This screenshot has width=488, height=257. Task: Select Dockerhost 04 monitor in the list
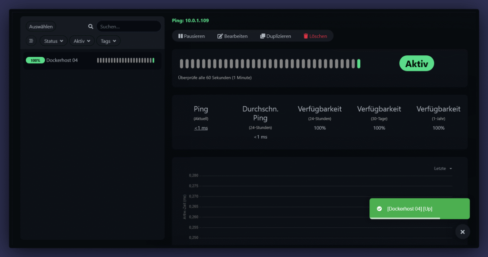pos(62,61)
